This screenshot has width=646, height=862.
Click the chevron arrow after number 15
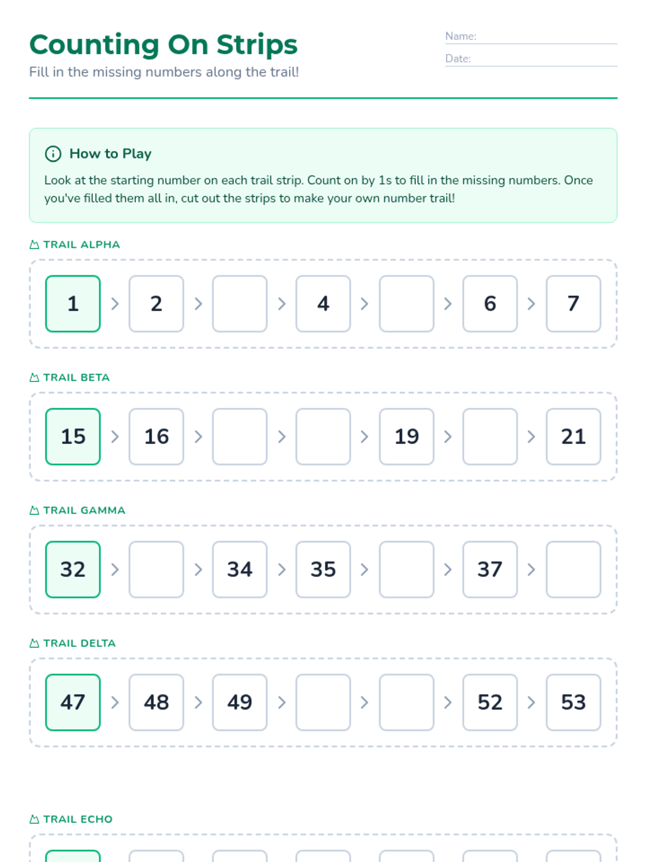click(x=115, y=436)
